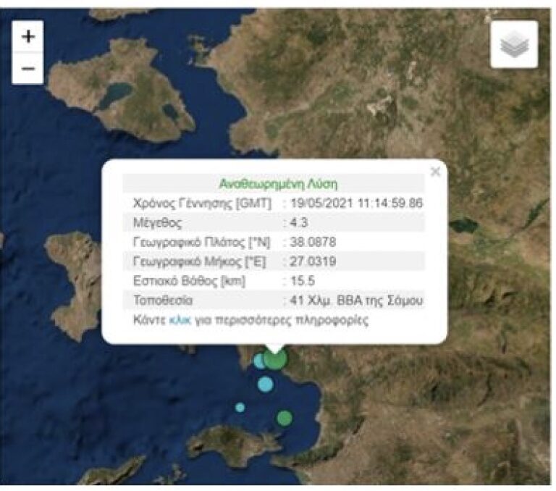Click the 'Χρόνος Γέννησης [GMT]' label
The width and height of the screenshot is (556, 491).
pyautogui.click(x=202, y=203)
